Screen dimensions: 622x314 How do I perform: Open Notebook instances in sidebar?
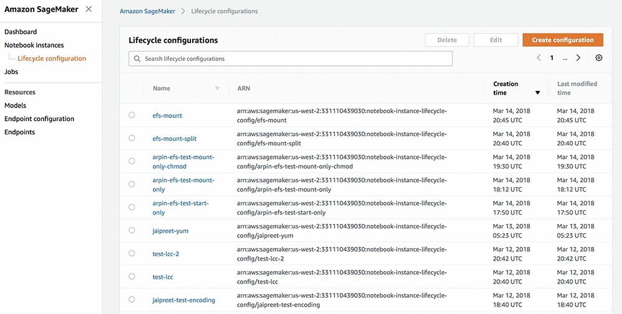34,45
